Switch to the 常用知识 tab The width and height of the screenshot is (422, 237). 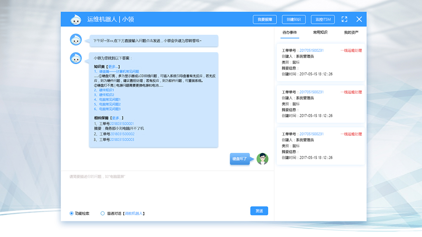[320, 33]
